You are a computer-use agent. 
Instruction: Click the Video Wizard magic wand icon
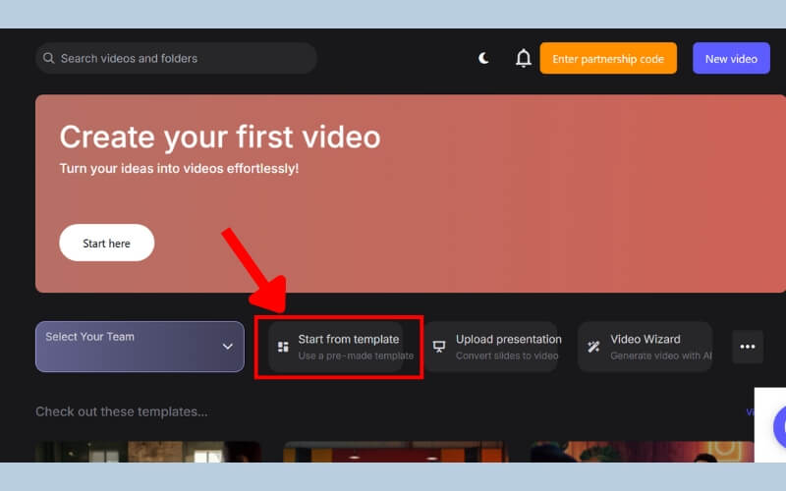click(x=593, y=347)
